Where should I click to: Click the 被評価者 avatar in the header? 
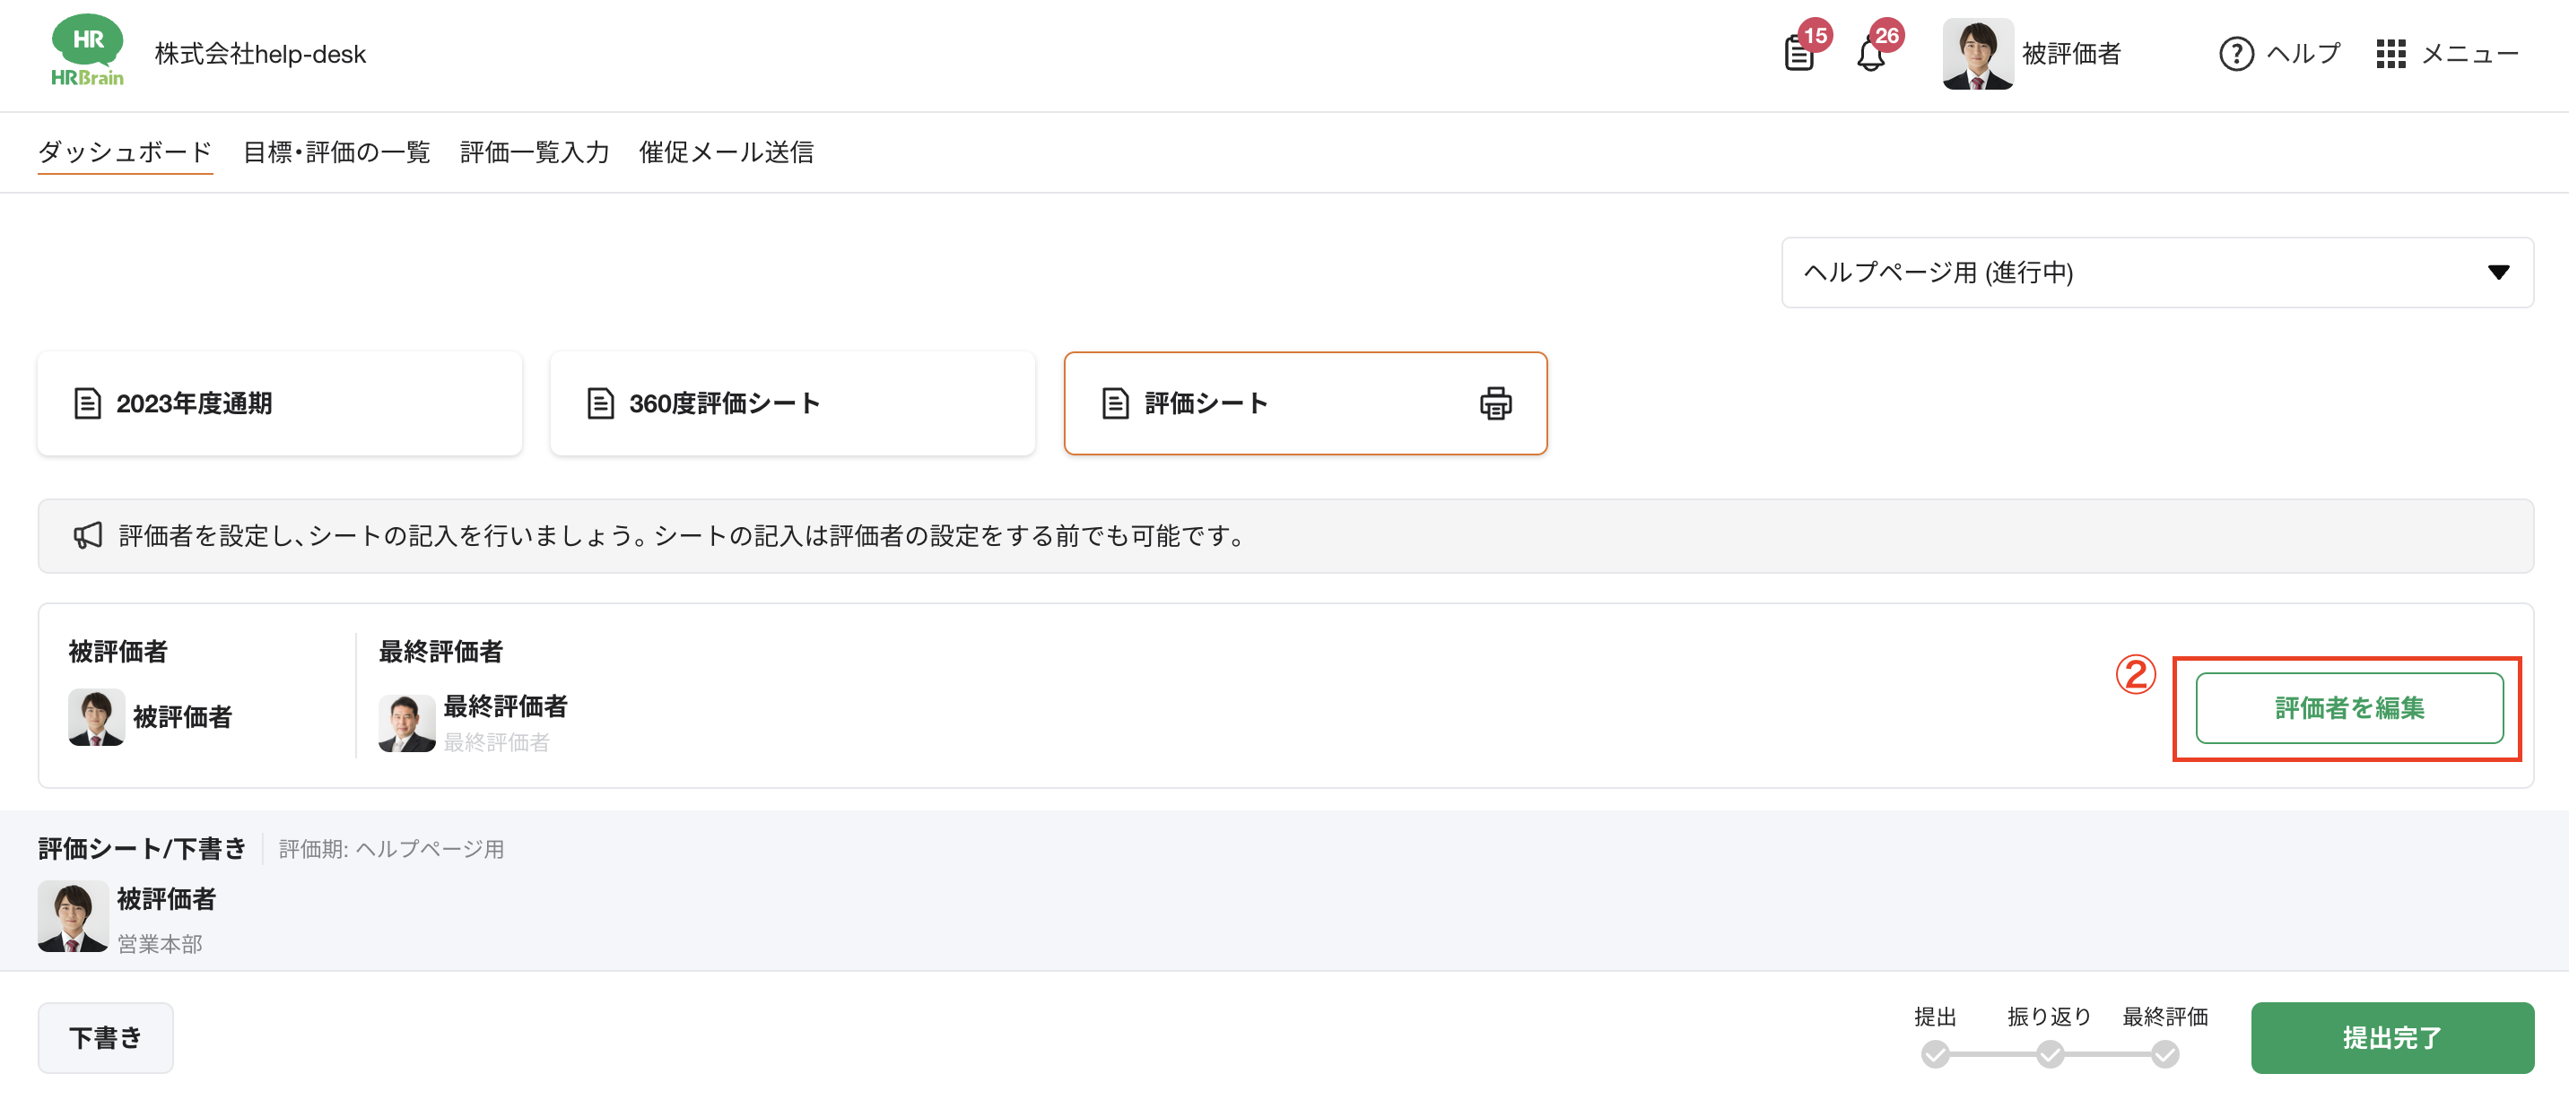1977,55
